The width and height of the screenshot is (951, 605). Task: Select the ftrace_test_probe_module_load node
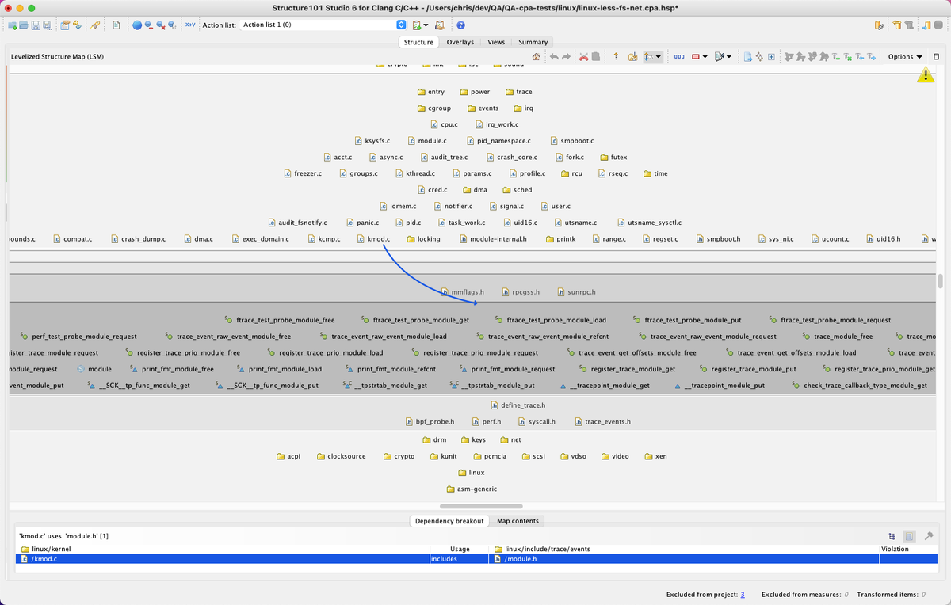[x=551, y=320]
